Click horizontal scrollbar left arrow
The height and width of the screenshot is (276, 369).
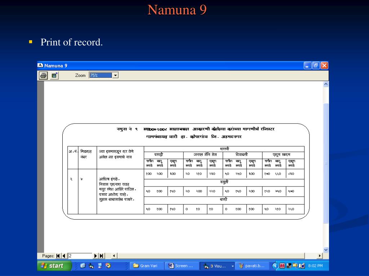[114, 256]
